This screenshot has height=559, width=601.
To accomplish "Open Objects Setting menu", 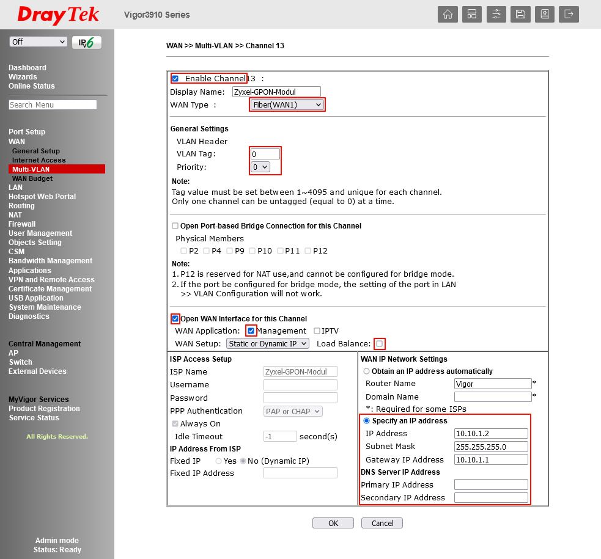I will coord(35,243).
